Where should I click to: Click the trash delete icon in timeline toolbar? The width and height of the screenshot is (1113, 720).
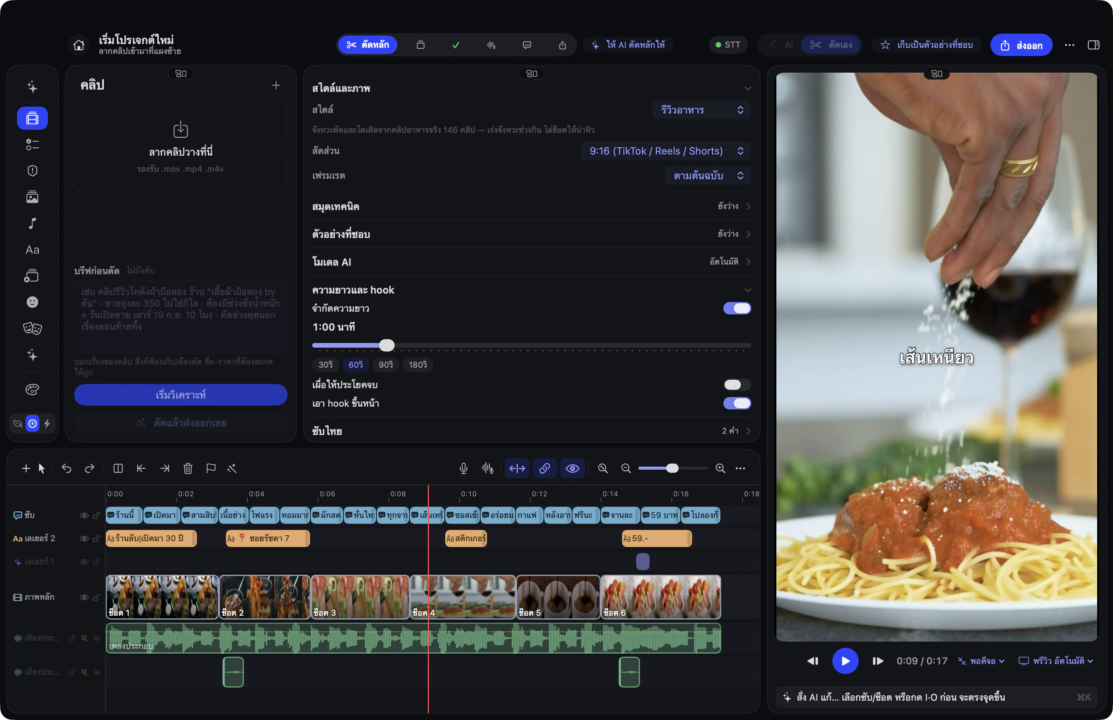(187, 468)
